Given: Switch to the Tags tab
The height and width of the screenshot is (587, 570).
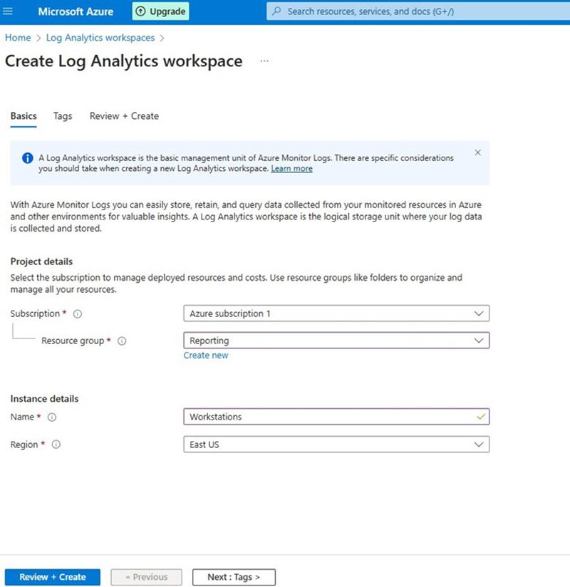Looking at the screenshot, I should 63,116.
